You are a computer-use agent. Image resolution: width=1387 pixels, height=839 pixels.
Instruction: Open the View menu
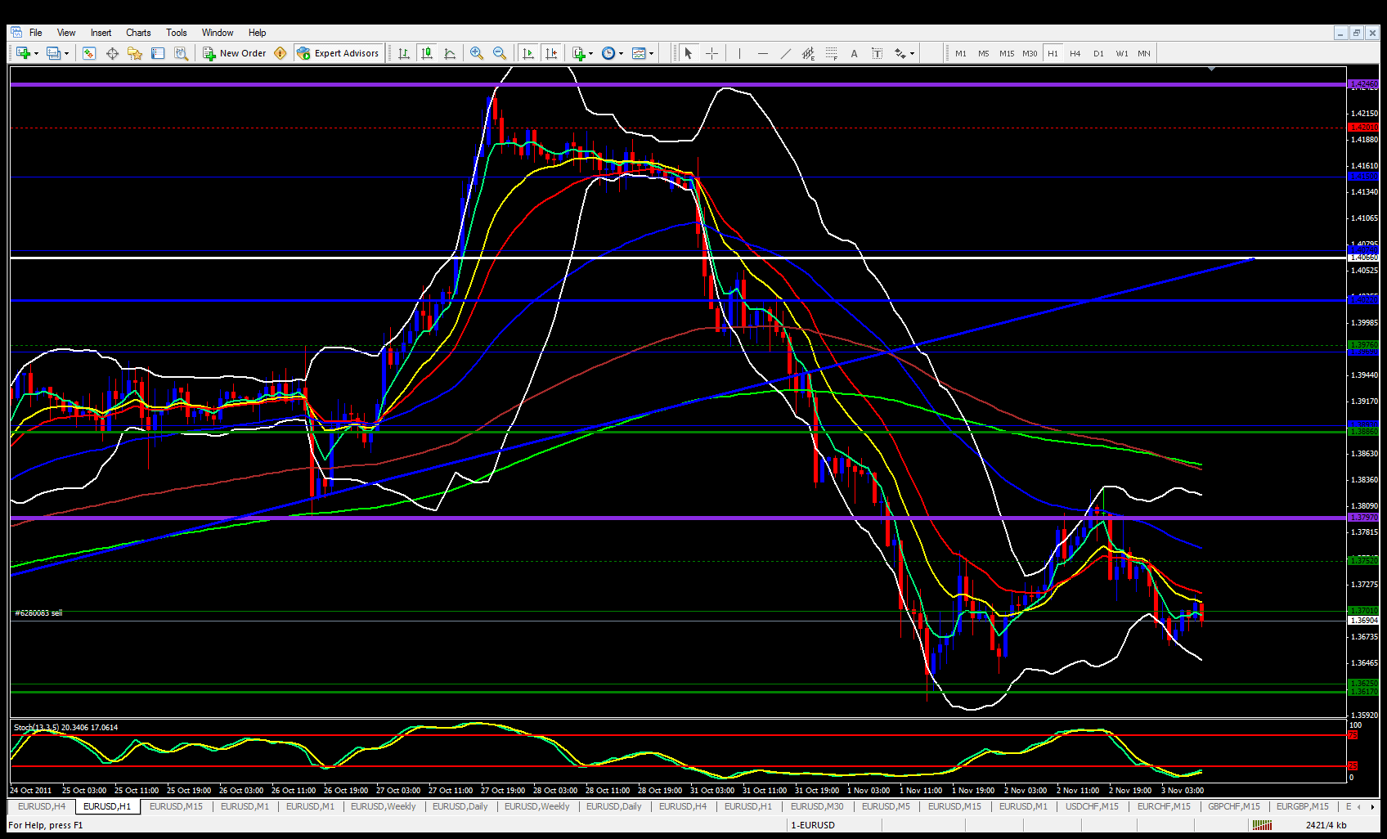(x=66, y=33)
